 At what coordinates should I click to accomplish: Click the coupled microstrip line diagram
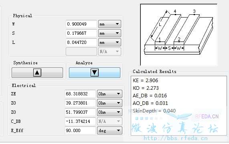coord(178,35)
